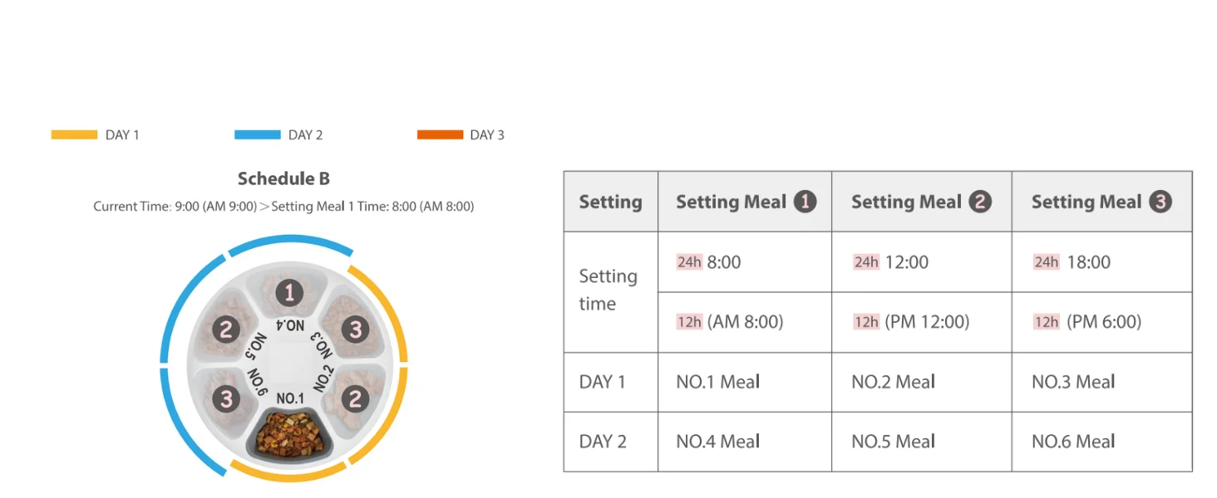The width and height of the screenshot is (1217, 498).
Task: Click the circled 1 in NO.4 tray compartment
Action: (x=289, y=292)
